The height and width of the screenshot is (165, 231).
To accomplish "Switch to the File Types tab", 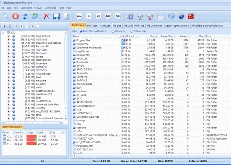I will pos(92,25).
